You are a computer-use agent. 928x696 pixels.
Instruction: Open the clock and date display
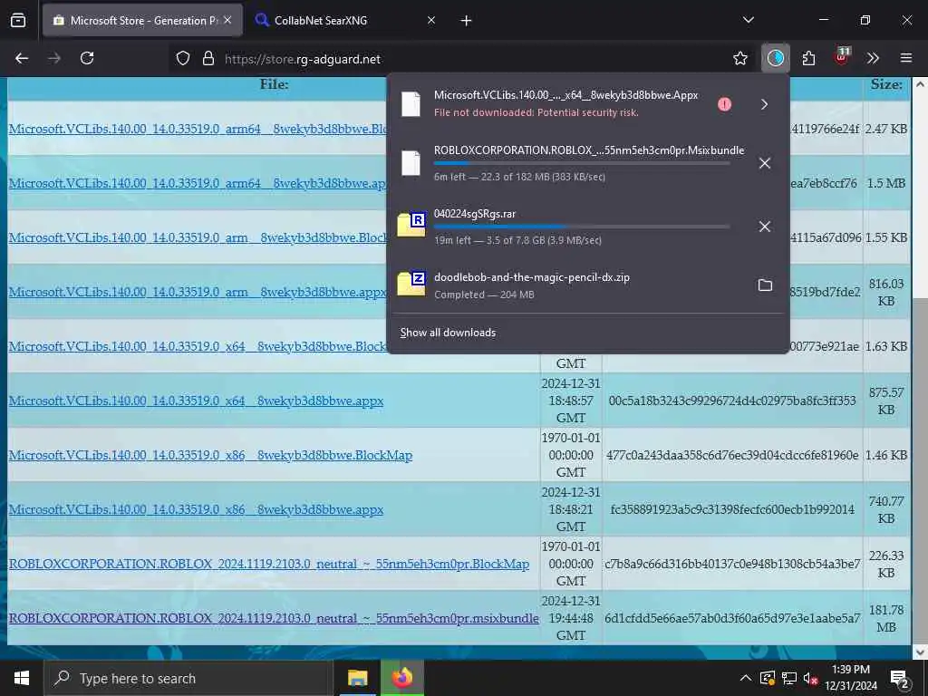coord(851,678)
